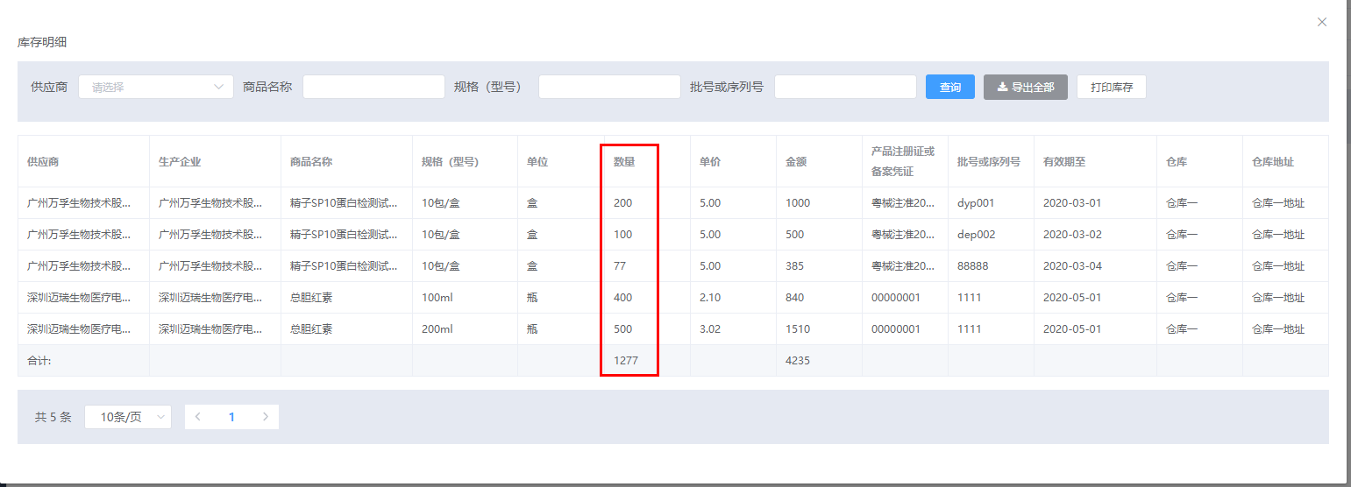Click the 商品名称 input field
1351x487 pixels.
coord(373,87)
